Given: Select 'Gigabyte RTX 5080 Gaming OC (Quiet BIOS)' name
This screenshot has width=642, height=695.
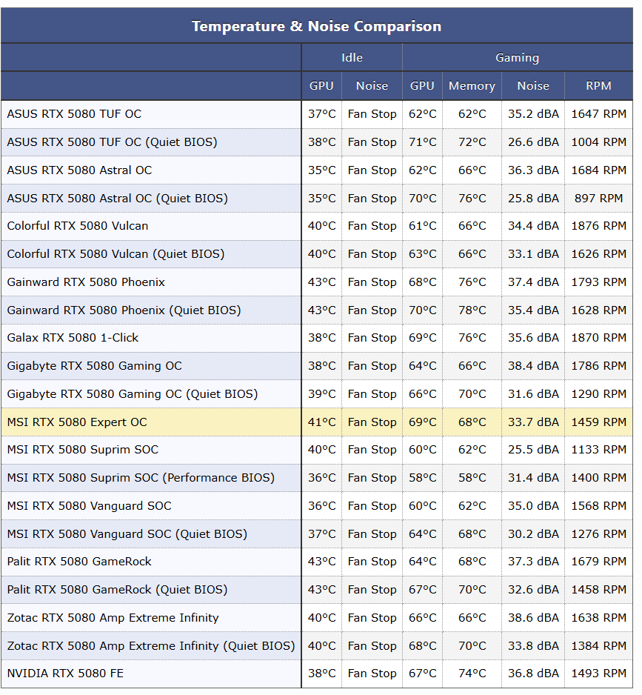Looking at the screenshot, I should (133, 394).
